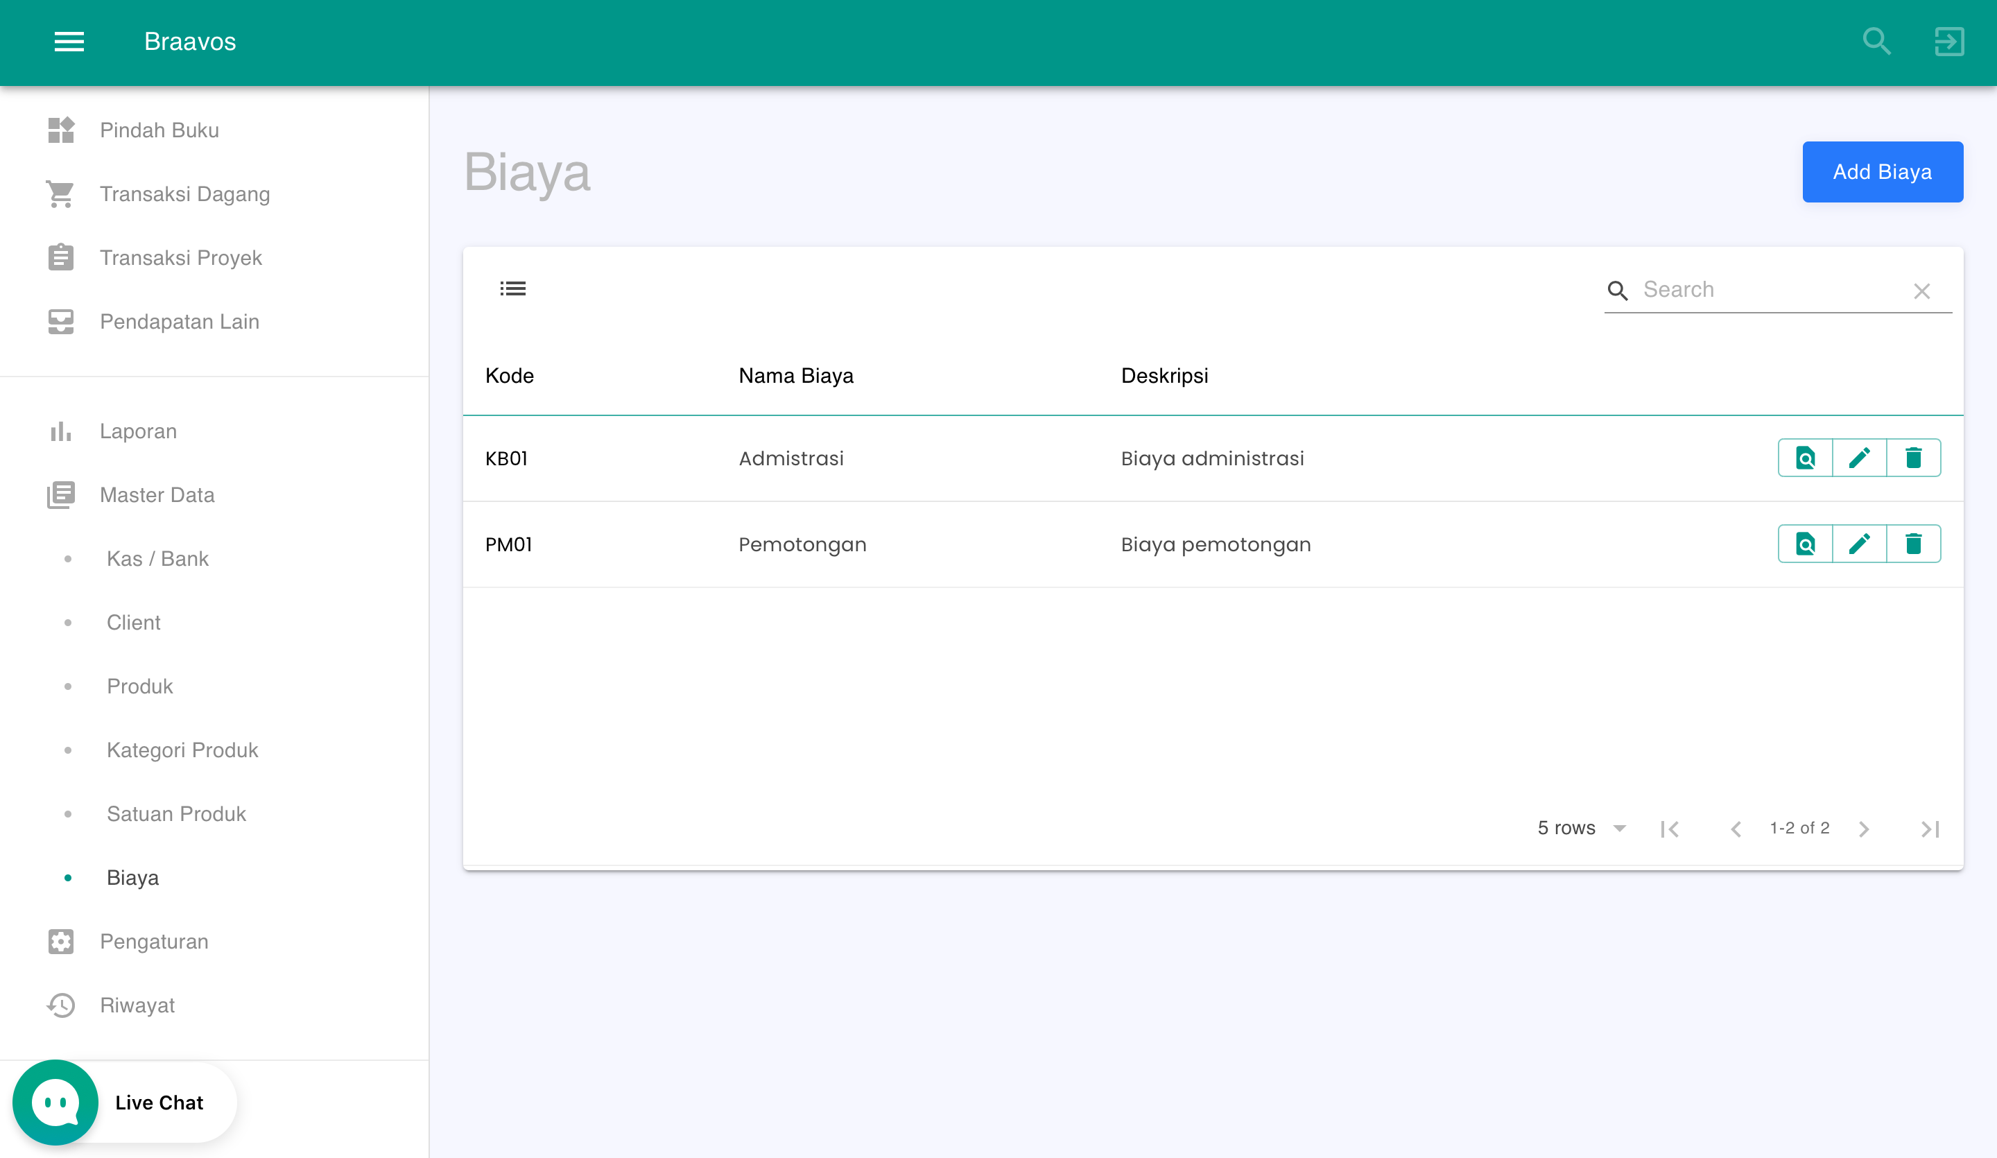Open the Kategori Produk menu item
Viewport: 1997px width, 1158px height.
(x=182, y=749)
